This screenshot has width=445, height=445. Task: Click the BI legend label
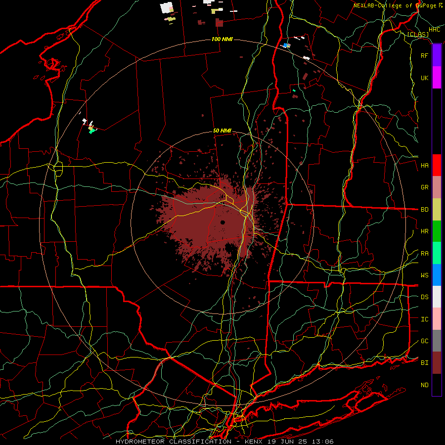[425, 363]
